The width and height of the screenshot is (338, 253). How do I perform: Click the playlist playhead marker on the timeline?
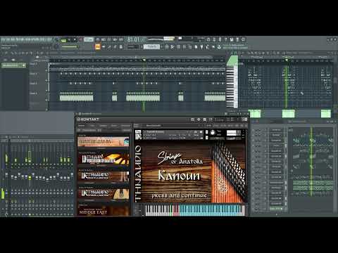[144, 60]
